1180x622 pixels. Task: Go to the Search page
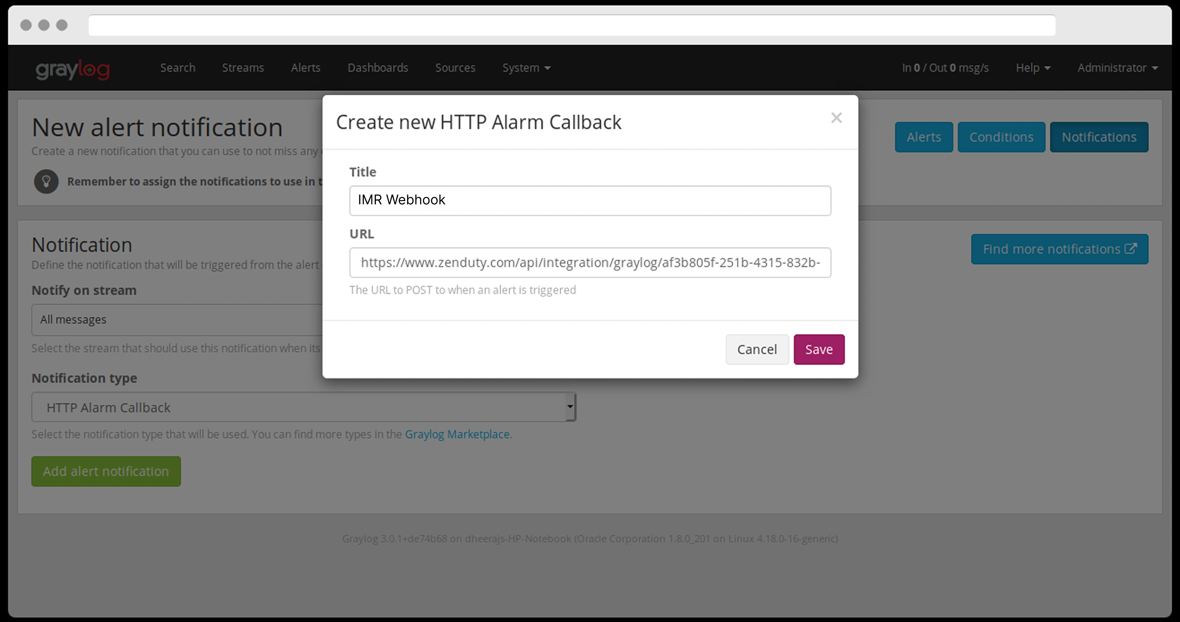[177, 68]
